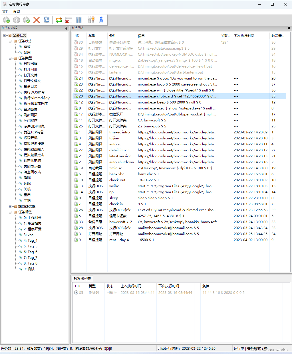The image size is (292, 354).
Task: Collapse the 全部任务 root node
Action: [x=5, y=35]
